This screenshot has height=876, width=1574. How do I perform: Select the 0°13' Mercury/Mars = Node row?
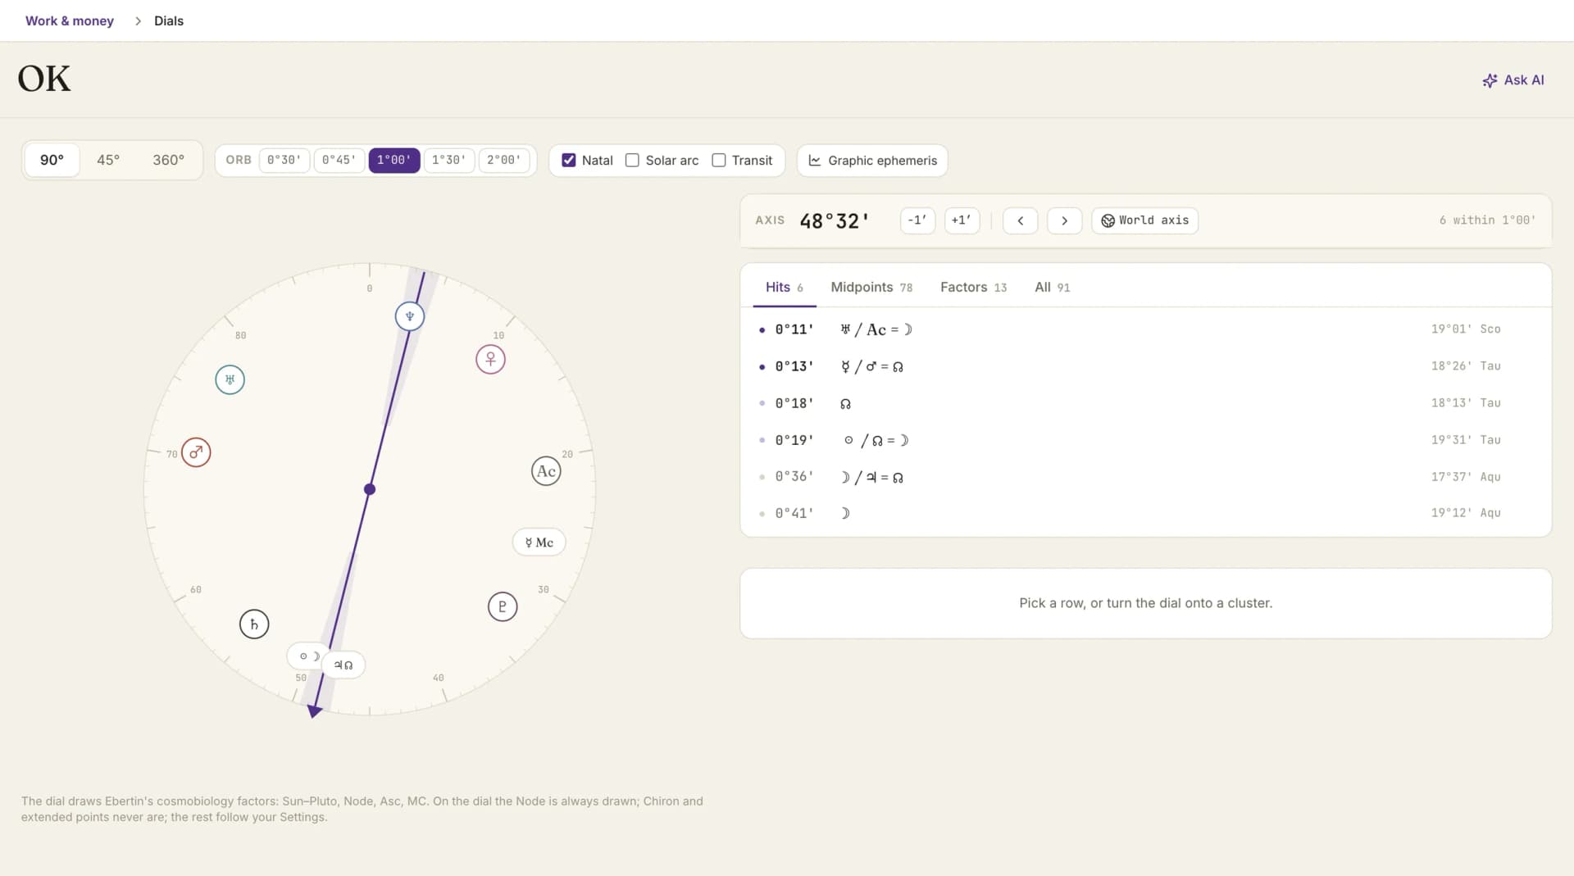coord(1145,366)
